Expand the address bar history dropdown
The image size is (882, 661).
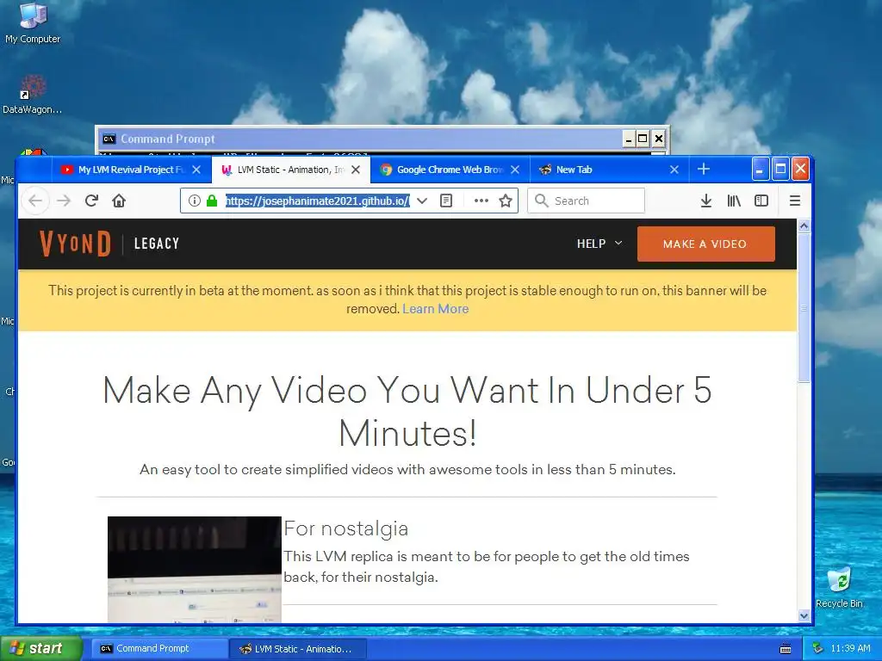tap(422, 201)
